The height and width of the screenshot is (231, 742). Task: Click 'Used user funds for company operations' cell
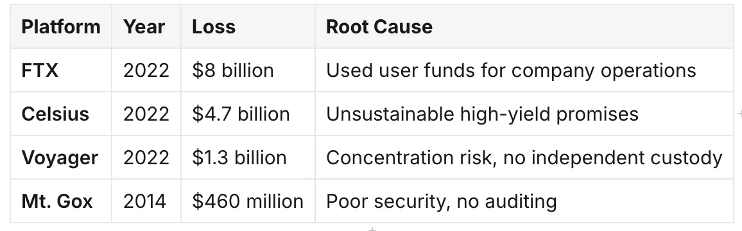(524, 71)
